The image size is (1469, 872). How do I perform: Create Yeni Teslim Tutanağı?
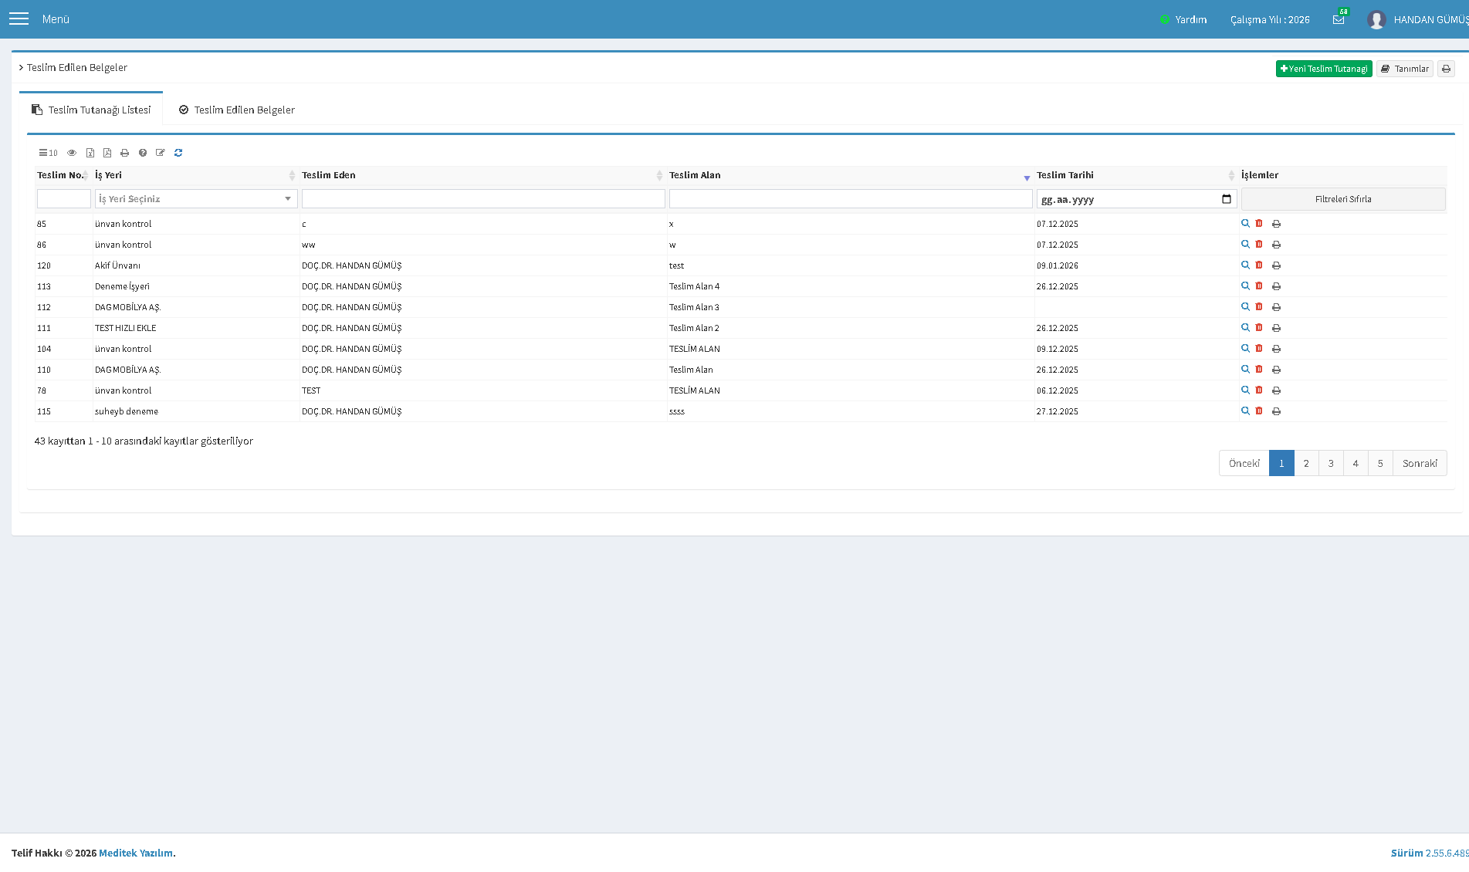[x=1324, y=69]
